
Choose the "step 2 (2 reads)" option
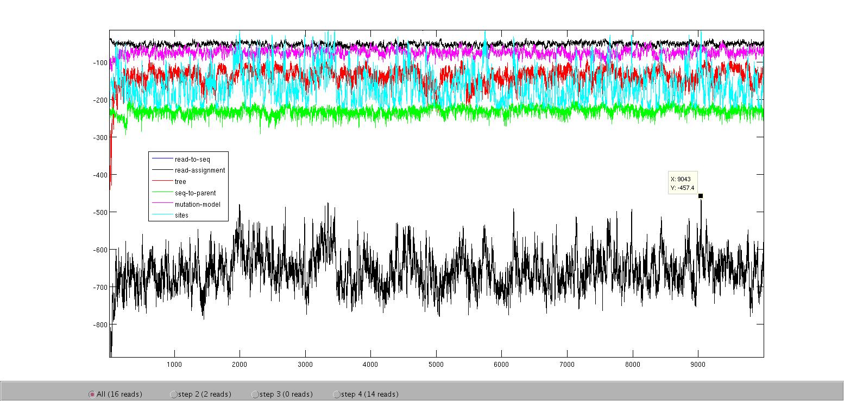point(174,394)
